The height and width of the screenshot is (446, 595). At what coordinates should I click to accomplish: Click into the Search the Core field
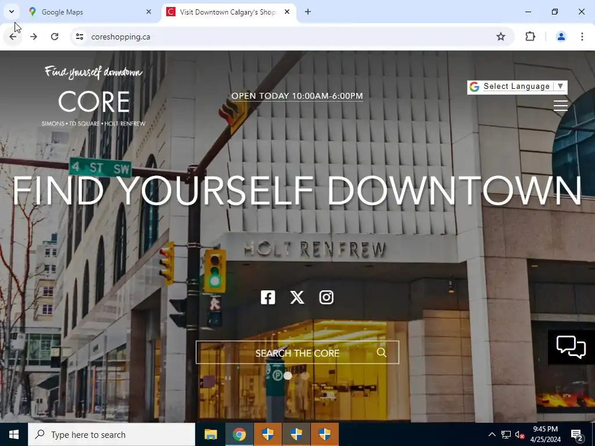(297, 353)
